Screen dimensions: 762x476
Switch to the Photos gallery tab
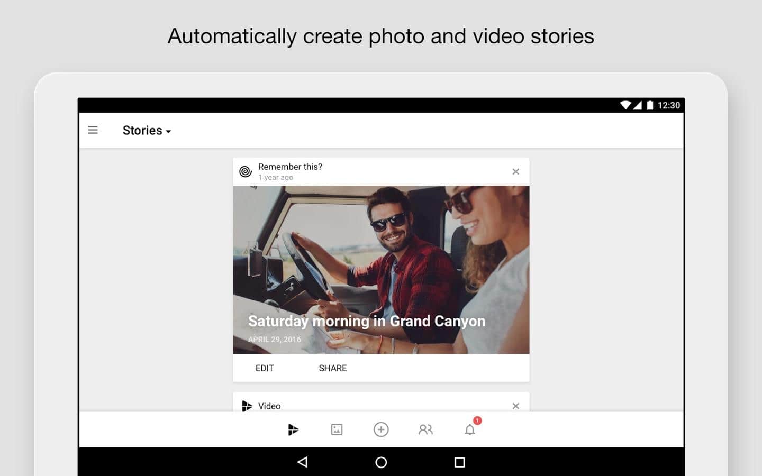[337, 429]
